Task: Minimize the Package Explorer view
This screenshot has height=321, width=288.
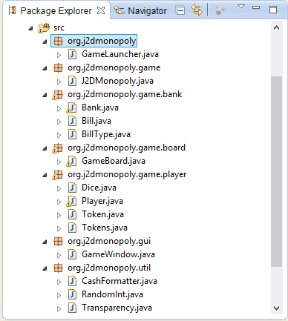Action: tap(256, 7)
